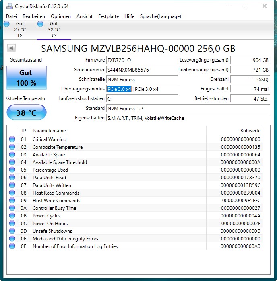Screen dimensions: 277x281
Task: Go to previous disk with left arrow button
Action: [11, 48]
